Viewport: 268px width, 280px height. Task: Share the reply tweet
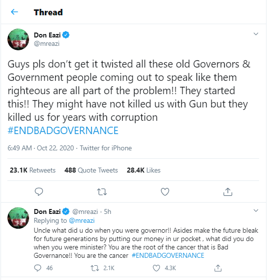[x=218, y=268]
